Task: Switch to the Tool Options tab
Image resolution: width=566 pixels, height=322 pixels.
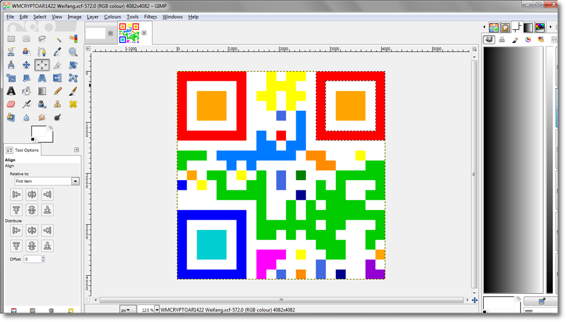Action: coord(23,150)
